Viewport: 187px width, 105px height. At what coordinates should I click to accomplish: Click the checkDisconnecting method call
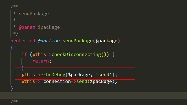coord(76,55)
